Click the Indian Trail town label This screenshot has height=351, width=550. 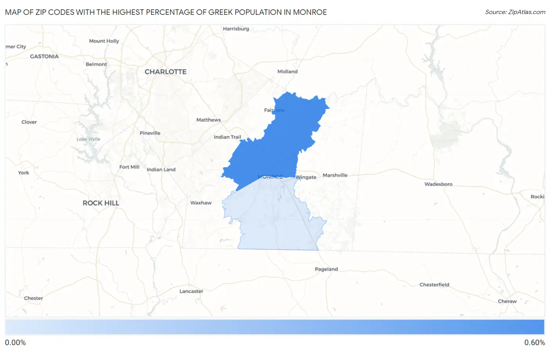pos(227,137)
